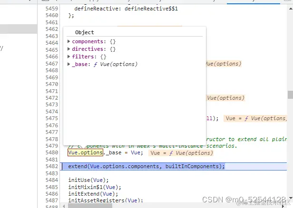Viewport: 293px width, 208px height.
Task: Click line number 5480 gutter
Action: tap(52, 153)
